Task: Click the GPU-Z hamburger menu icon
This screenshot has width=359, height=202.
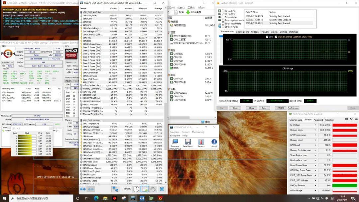Action: [356, 119]
